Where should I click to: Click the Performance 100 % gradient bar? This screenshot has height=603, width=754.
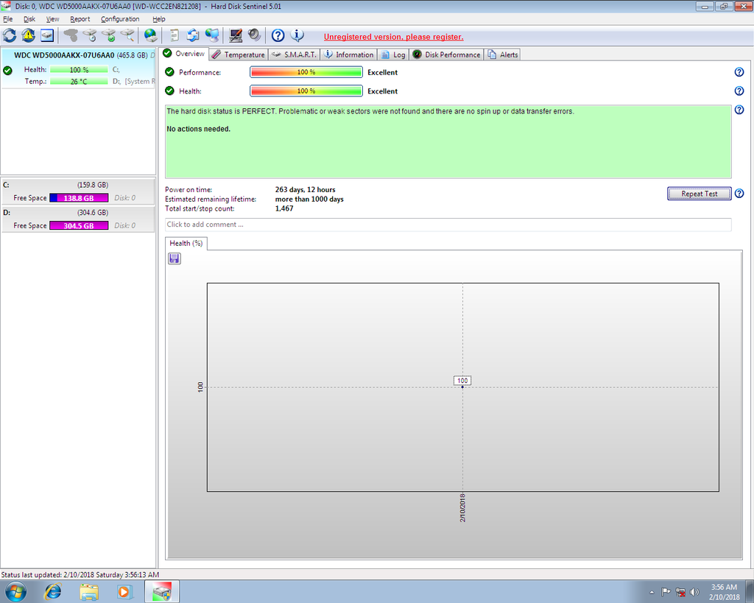306,72
